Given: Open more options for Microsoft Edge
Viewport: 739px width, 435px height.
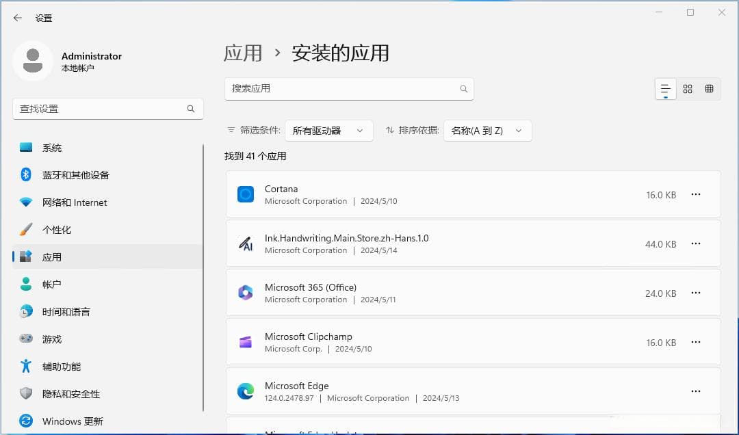Looking at the screenshot, I should pyautogui.click(x=696, y=391).
